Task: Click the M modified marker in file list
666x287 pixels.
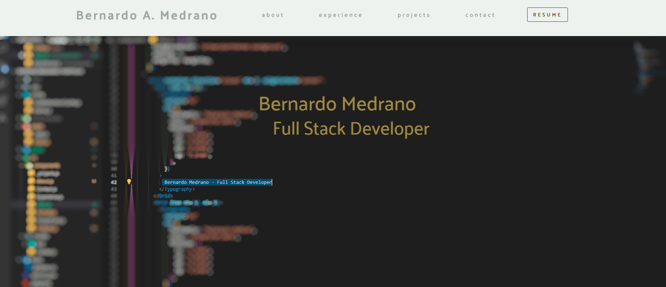Action: (x=94, y=181)
